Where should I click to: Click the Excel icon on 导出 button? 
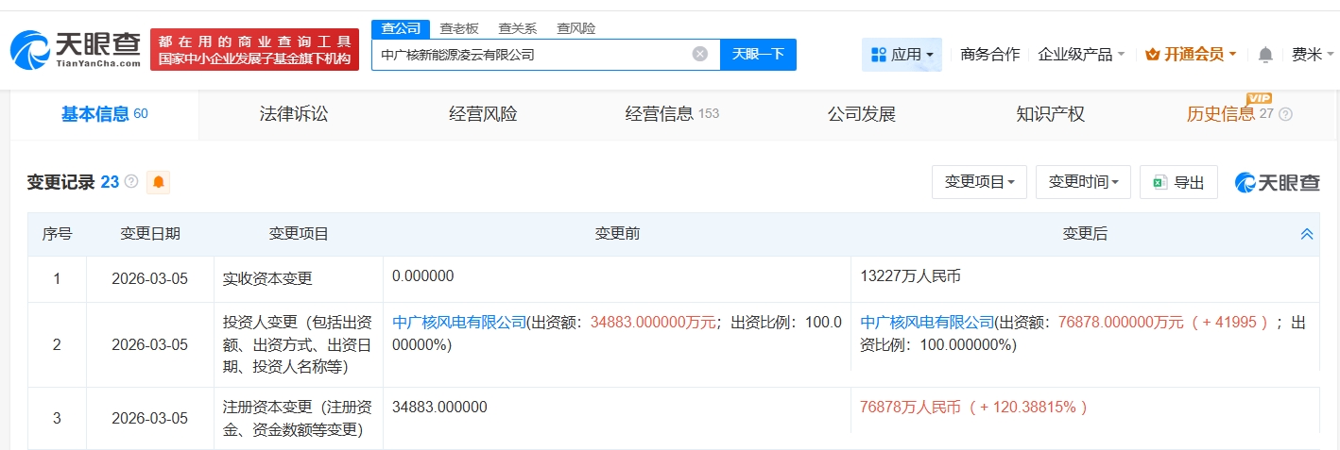click(x=1160, y=182)
